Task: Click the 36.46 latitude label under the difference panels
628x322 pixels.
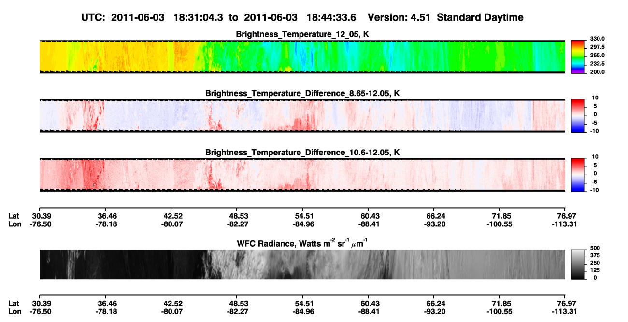Action: [x=107, y=216]
